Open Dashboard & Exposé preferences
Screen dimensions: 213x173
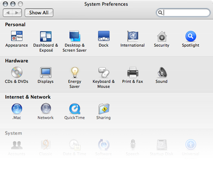pyautogui.click(x=46, y=36)
